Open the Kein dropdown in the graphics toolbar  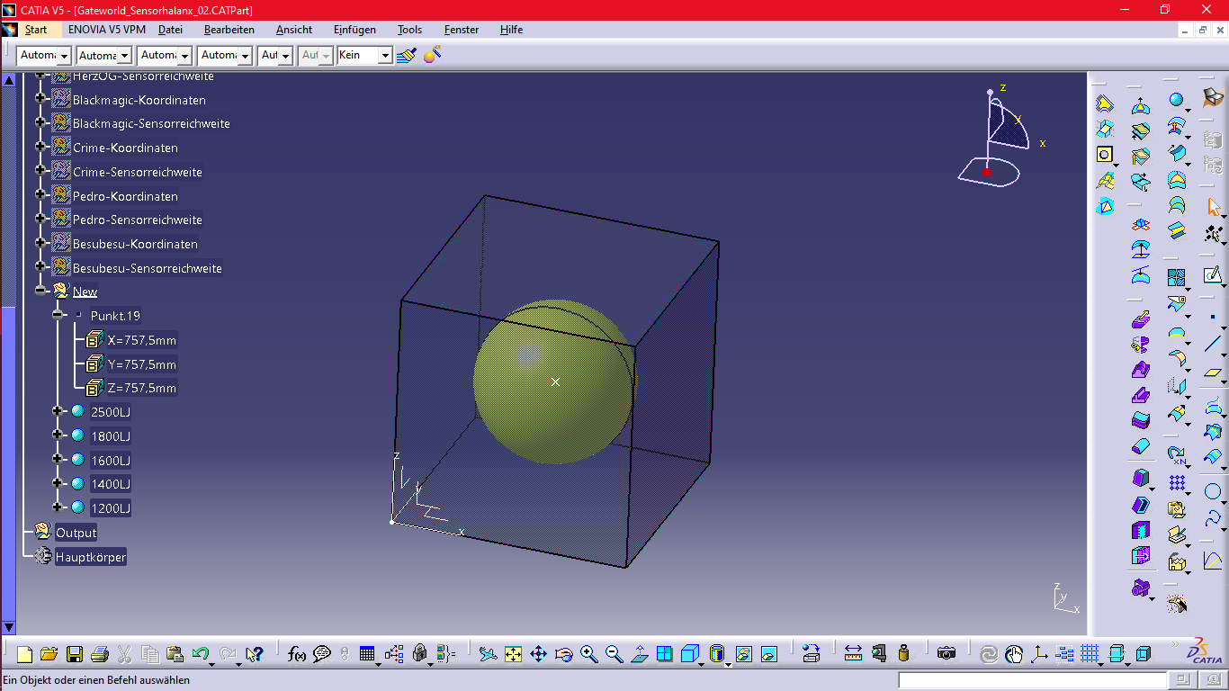(x=385, y=56)
